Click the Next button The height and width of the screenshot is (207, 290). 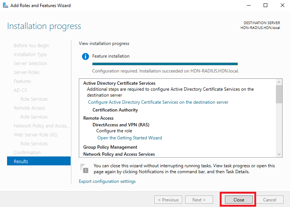(x=199, y=200)
